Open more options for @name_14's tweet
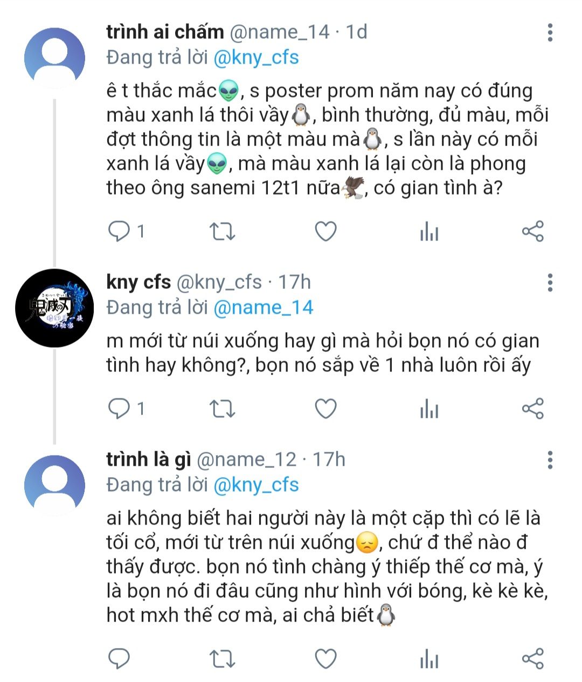Screen dimensions: 582x682 [x=550, y=33]
